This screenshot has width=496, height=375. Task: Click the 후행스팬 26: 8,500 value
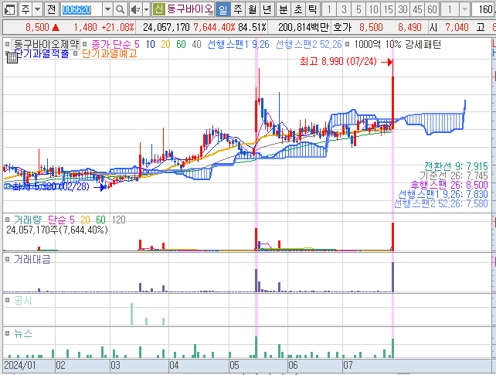coord(449,185)
